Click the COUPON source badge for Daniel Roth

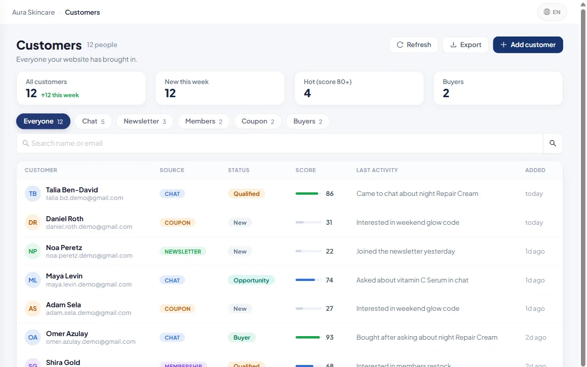178,222
